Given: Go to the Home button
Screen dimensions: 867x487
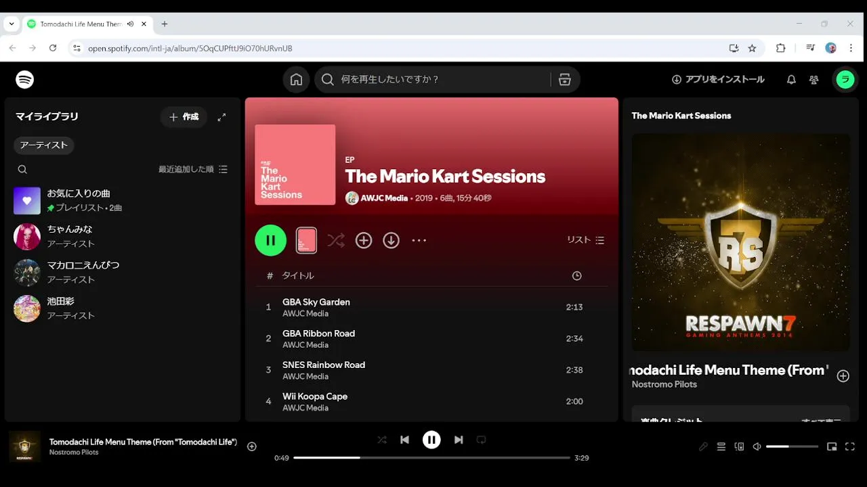Looking at the screenshot, I should pos(296,80).
